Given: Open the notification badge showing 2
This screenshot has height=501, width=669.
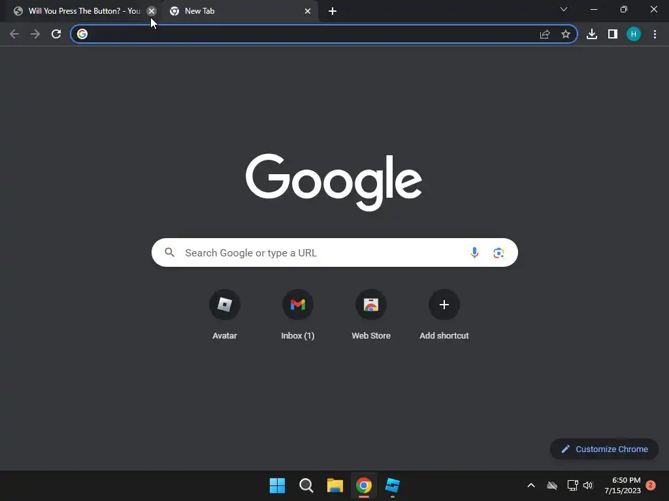Looking at the screenshot, I should tap(651, 485).
